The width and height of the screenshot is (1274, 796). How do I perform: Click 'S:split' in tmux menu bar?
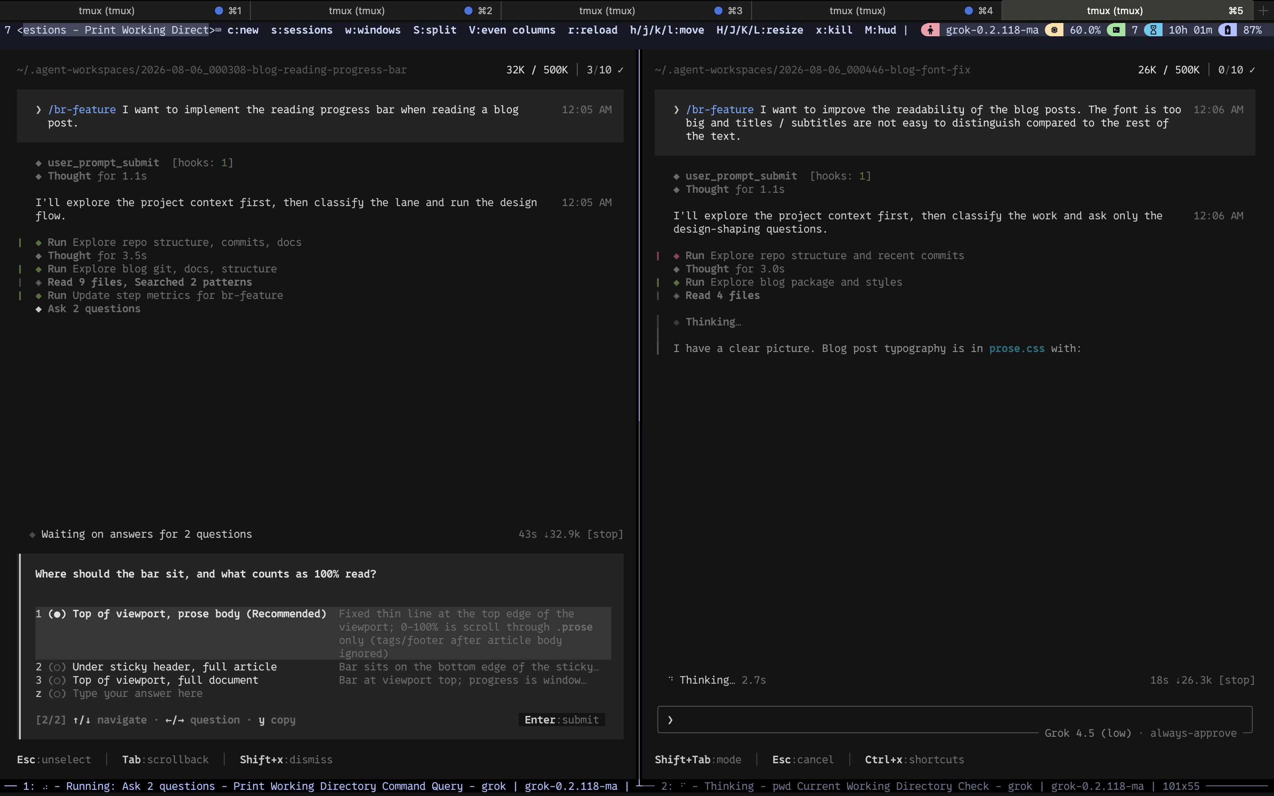coord(435,30)
